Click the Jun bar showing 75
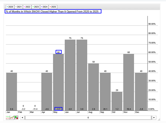 coord(70,75)
